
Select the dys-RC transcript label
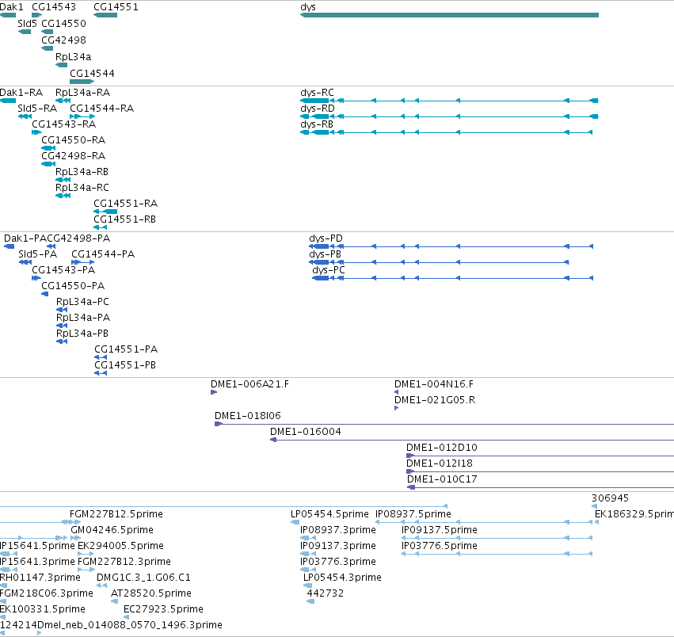click(x=318, y=93)
